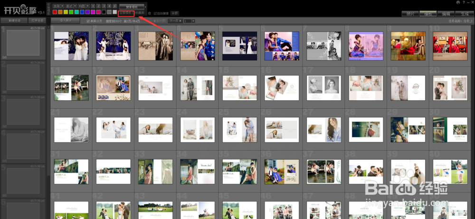Switch to the 模板 tab
475x219 pixels.
point(428,14)
